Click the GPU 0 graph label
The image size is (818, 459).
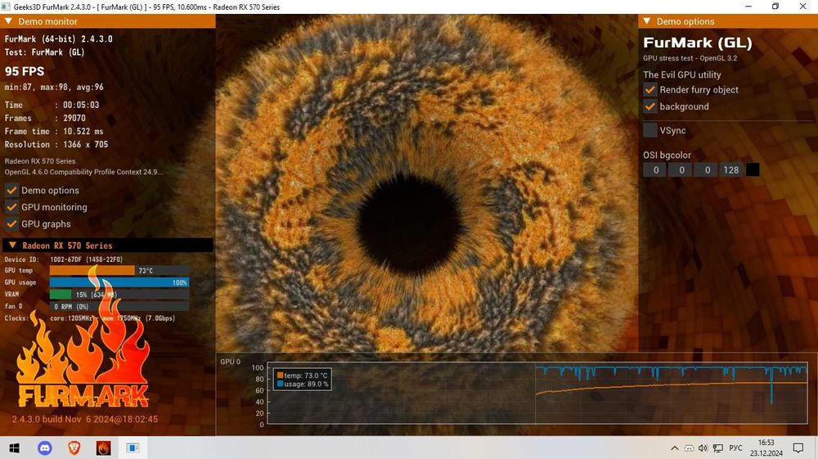230,362
